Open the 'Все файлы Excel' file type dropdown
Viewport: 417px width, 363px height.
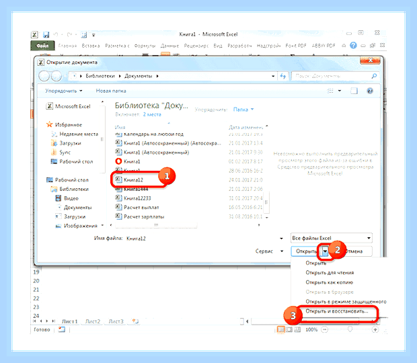click(332, 238)
